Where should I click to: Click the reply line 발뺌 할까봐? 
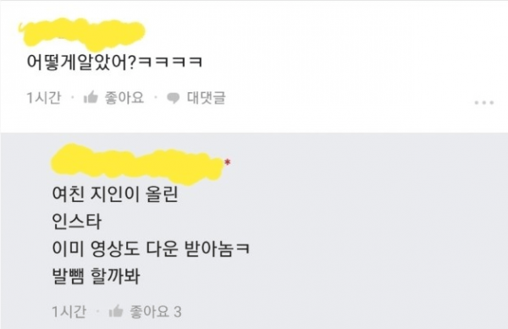click(x=96, y=276)
